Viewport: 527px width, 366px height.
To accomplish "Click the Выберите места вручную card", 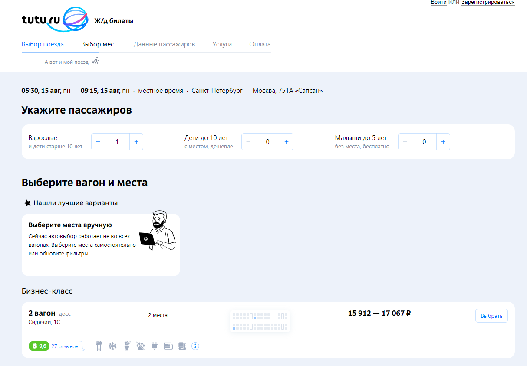I will point(101,245).
